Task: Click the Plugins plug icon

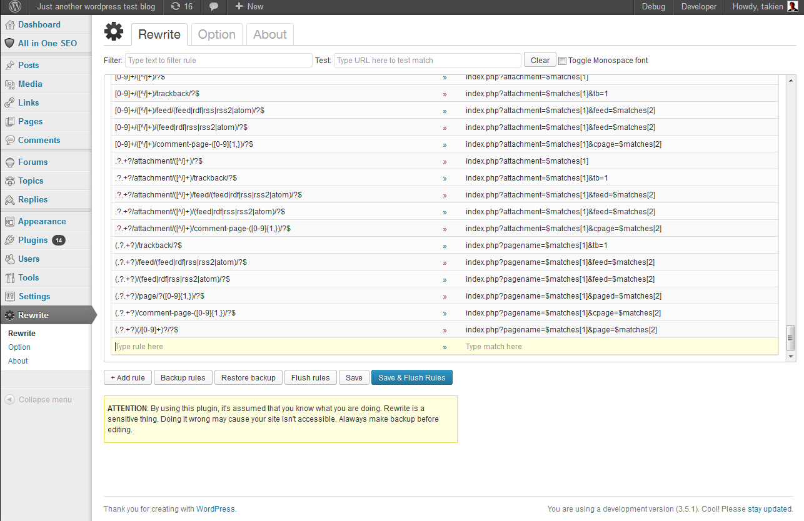Action: pos(9,241)
